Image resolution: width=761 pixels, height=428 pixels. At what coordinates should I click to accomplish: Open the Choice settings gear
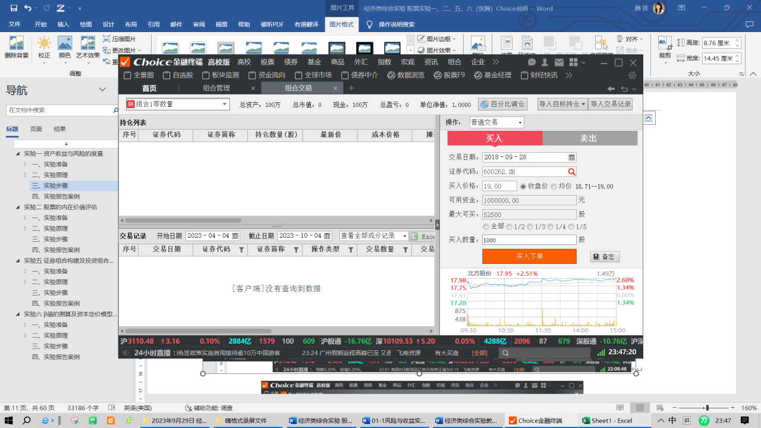[x=632, y=75]
